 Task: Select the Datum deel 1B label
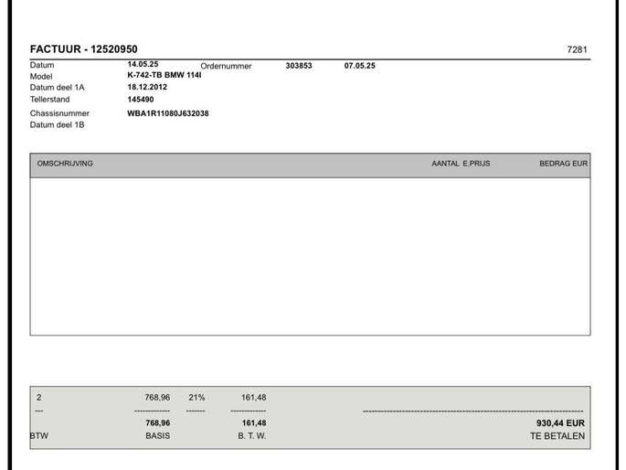(x=57, y=124)
